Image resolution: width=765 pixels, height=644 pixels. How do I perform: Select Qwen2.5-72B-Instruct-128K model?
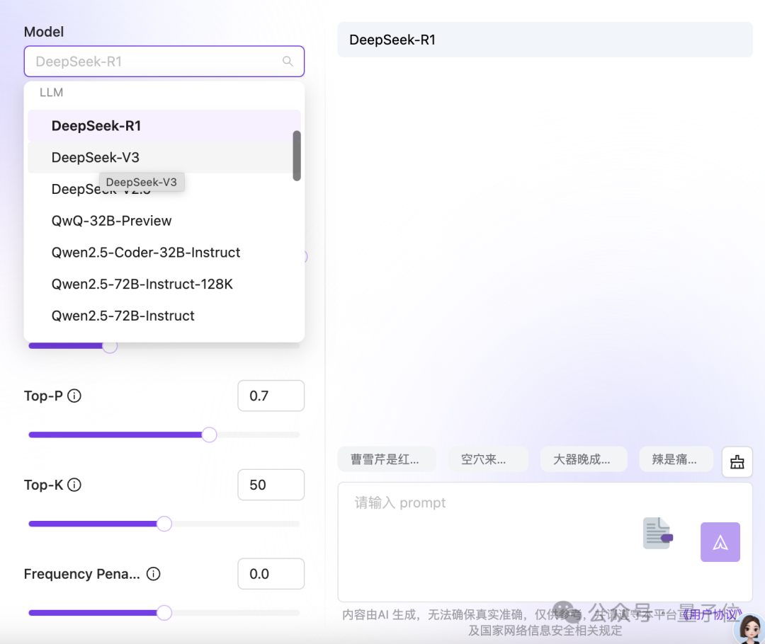pyautogui.click(x=142, y=284)
